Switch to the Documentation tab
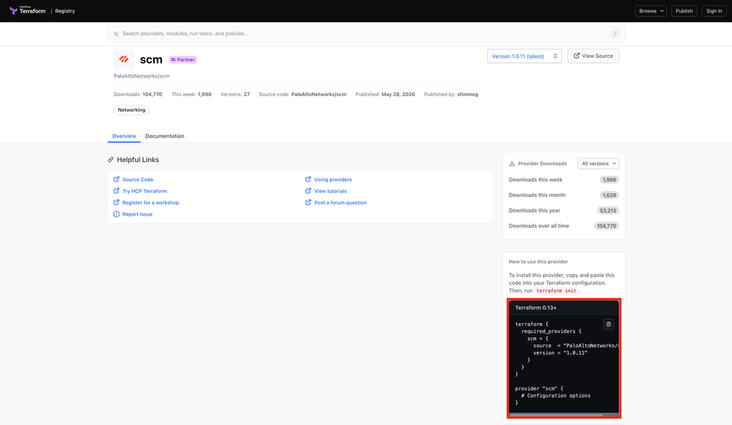Image resolution: width=732 pixels, height=425 pixels. click(164, 136)
